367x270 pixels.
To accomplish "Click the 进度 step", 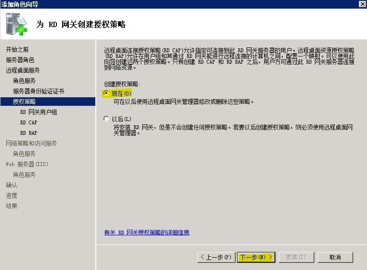I will coord(11,196).
